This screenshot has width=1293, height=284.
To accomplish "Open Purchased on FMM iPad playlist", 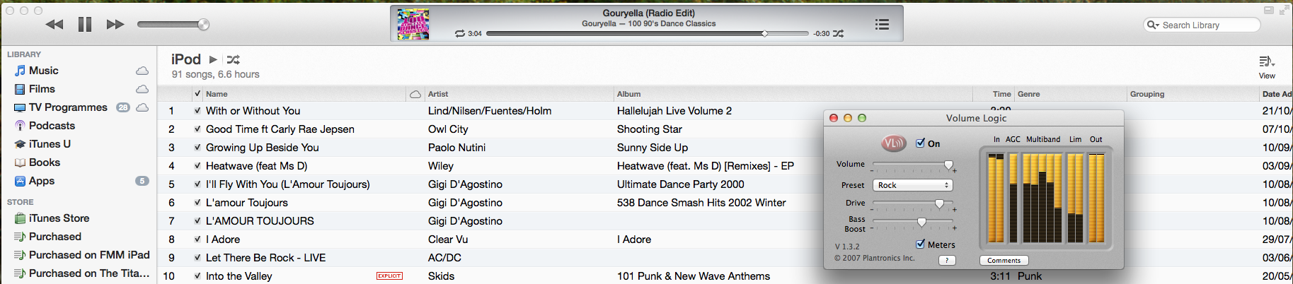I will tap(89, 255).
